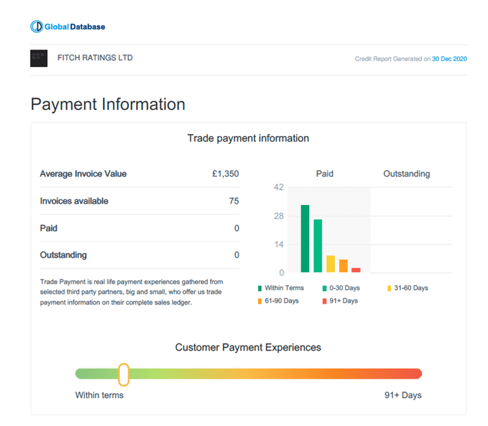Image resolution: width=488 pixels, height=426 pixels.
Task: Click the Global Database logo icon
Action: tap(37, 26)
